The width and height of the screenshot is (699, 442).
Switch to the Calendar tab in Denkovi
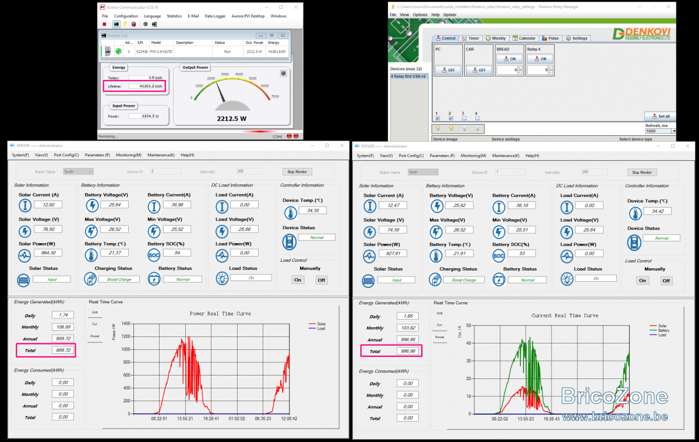pyautogui.click(x=524, y=38)
